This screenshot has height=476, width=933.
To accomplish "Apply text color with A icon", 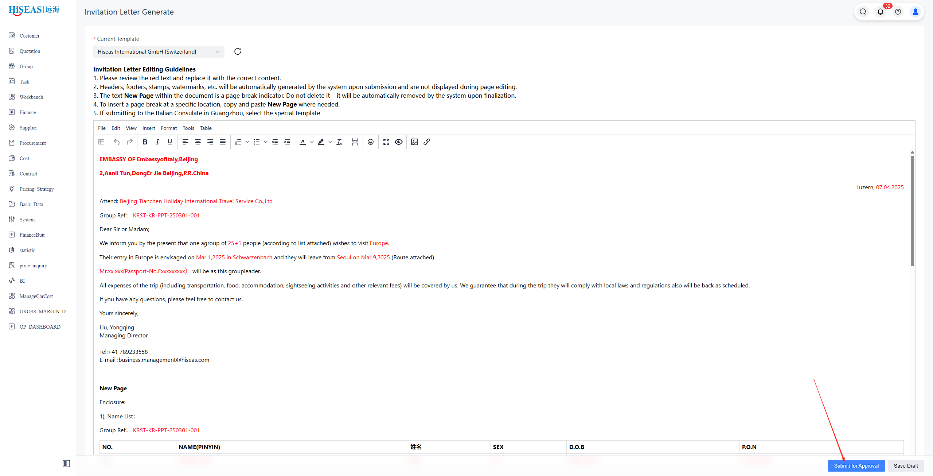I will pyautogui.click(x=303, y=142).
